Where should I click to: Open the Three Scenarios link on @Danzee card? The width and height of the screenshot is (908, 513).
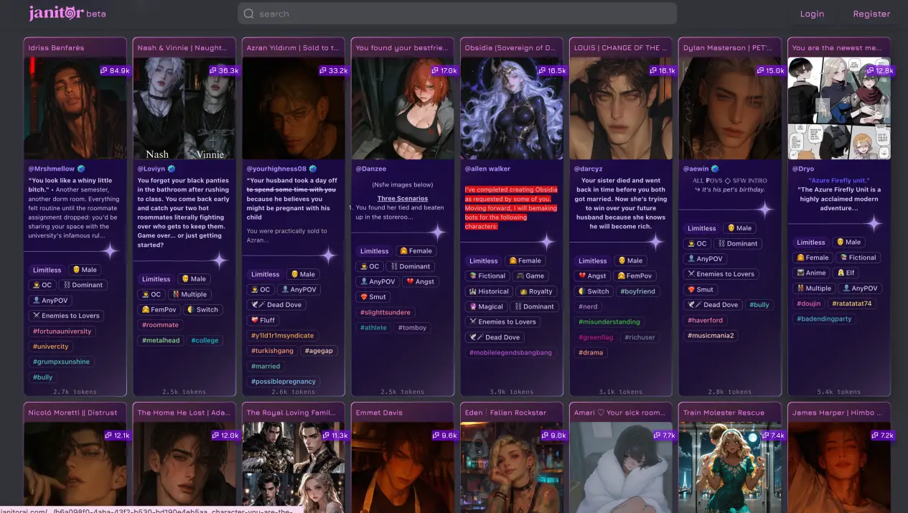pyautogui.click(x=401, y=198)
